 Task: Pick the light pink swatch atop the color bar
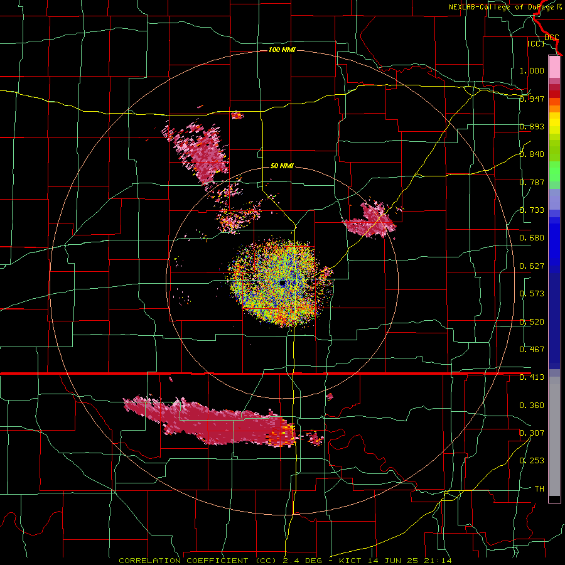click(554, 67)
